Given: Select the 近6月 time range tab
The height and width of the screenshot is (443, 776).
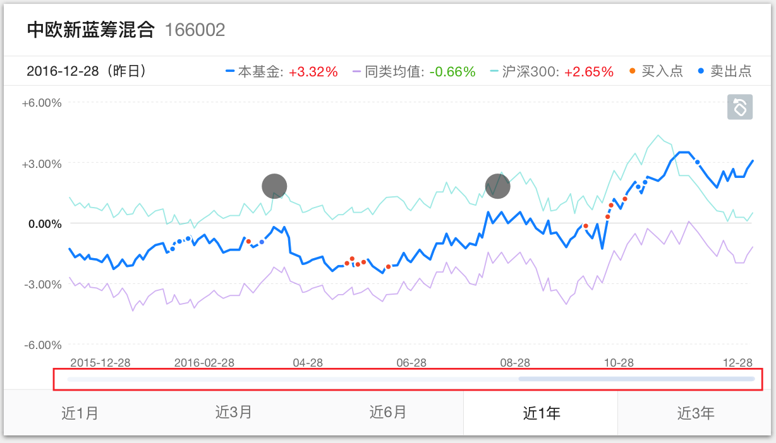Looking at the screenshot, I should (388, 413).
